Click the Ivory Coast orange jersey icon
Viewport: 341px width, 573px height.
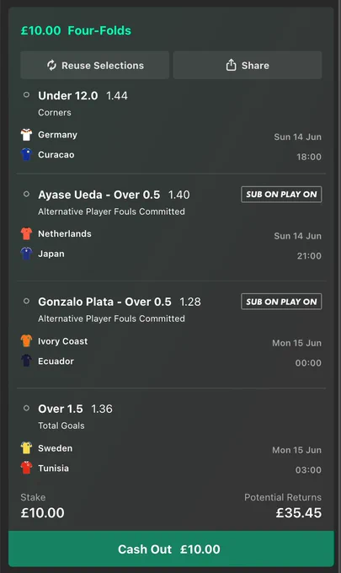tap(26, 341)
